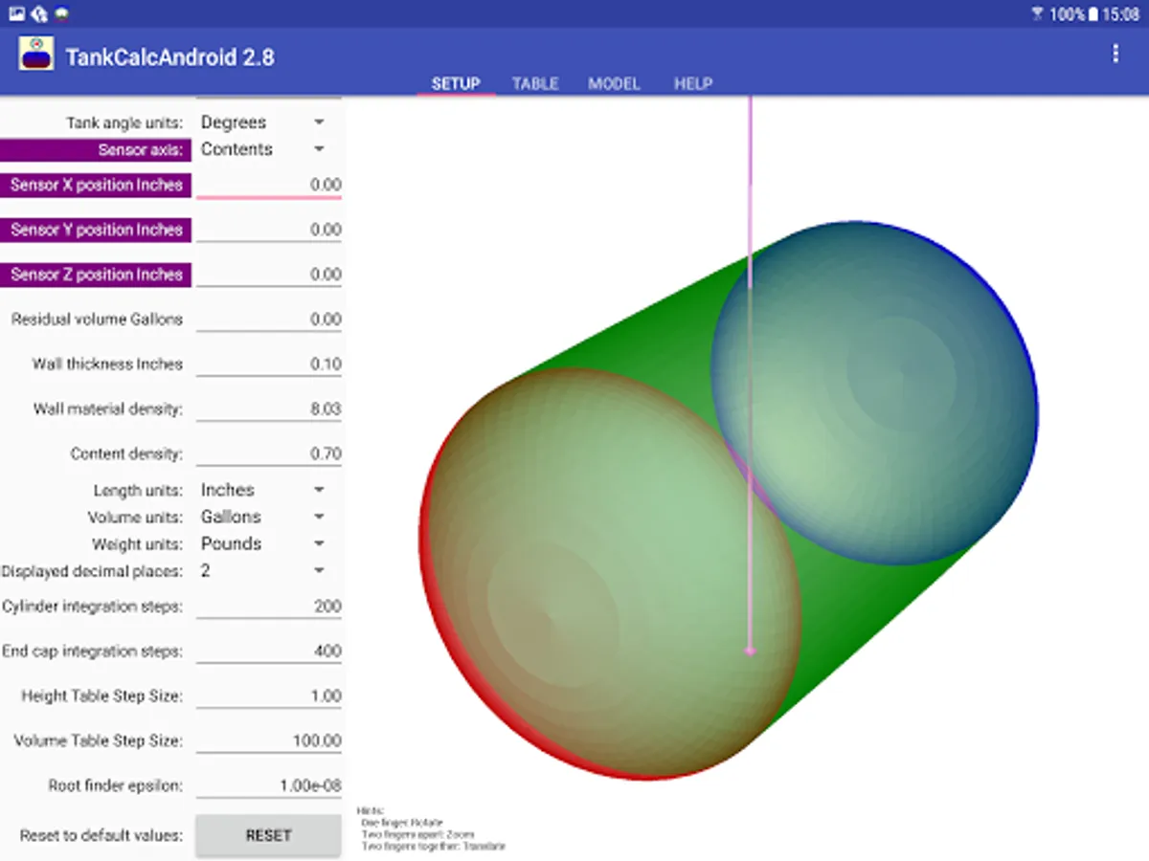Click the purple Sensor Z position Inches label
1149x861 pixels.
click(96, 275)
